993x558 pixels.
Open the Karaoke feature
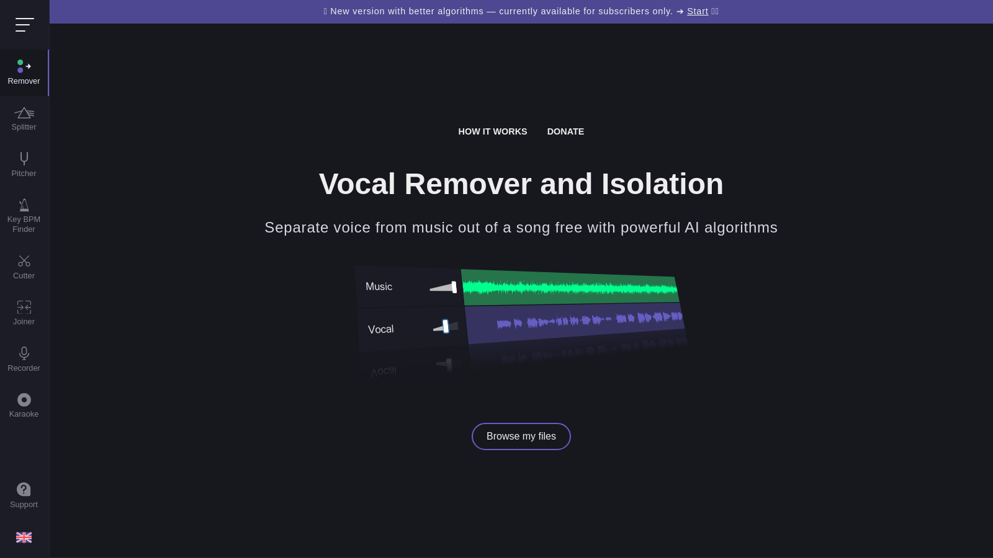click(x=24, y=405)
